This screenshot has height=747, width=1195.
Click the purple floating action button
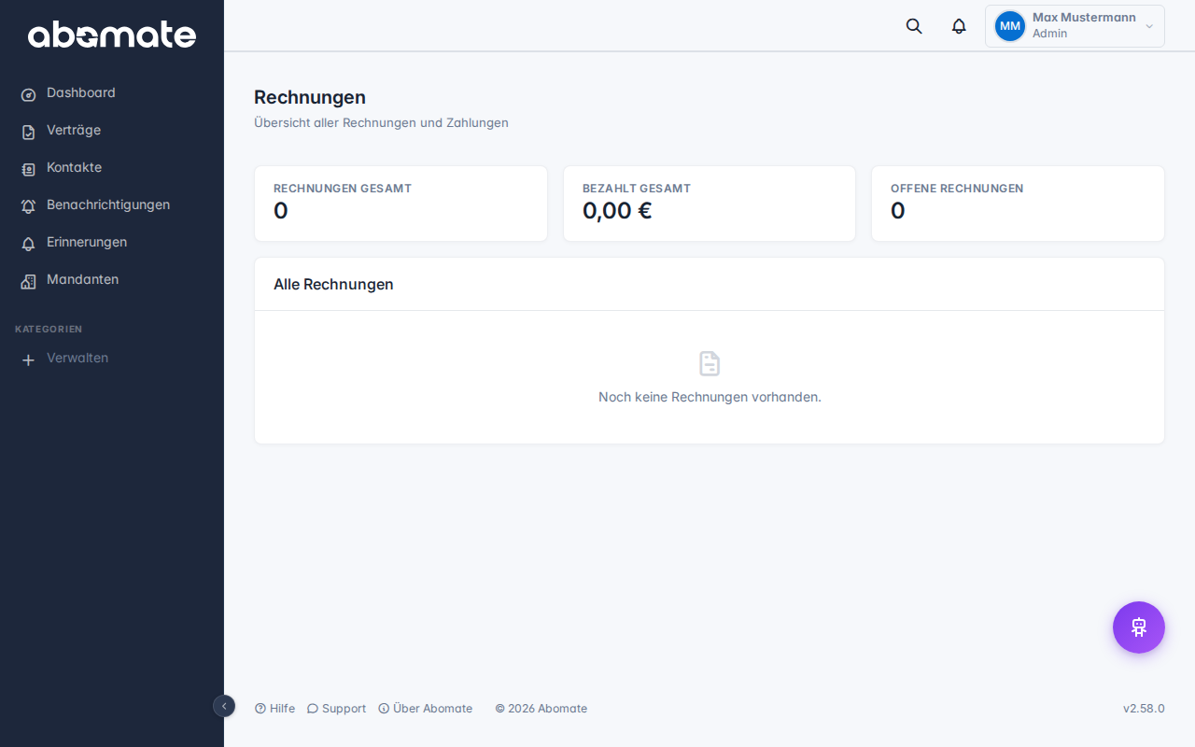[1138, 627]
